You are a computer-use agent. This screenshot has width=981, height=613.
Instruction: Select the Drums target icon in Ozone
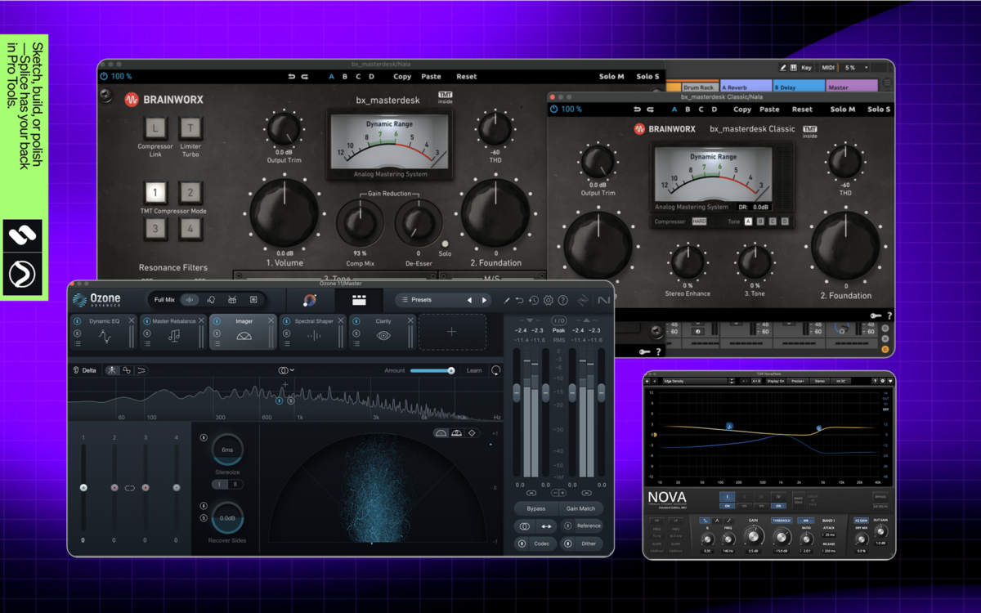pyautogui.click(x=232, y=299)
